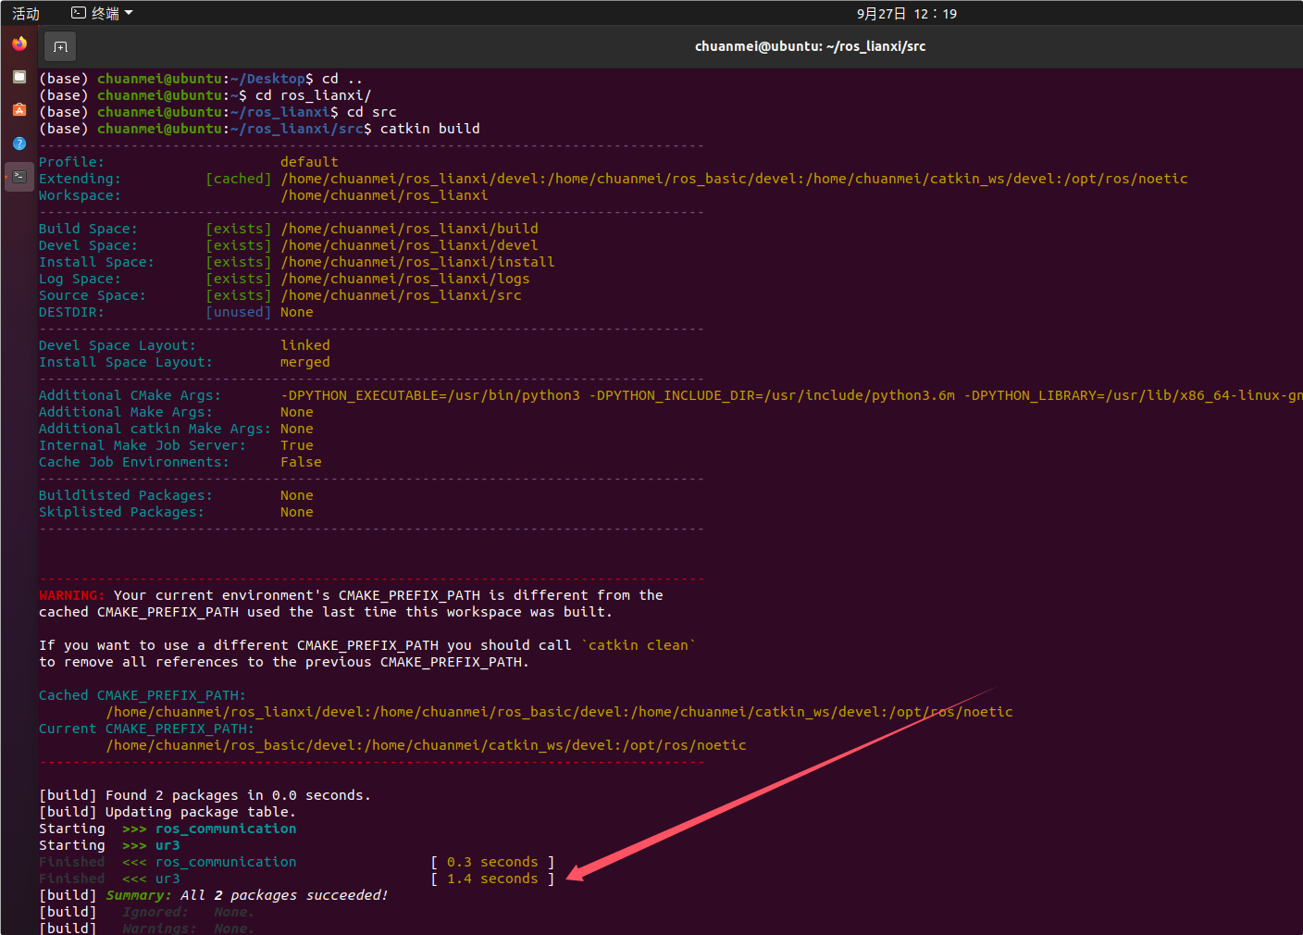Click the window title chuanmei@ubuntu: ~/ros_lianxi/src
Viewport: 1303px width, 935px height.
(810, 46)
